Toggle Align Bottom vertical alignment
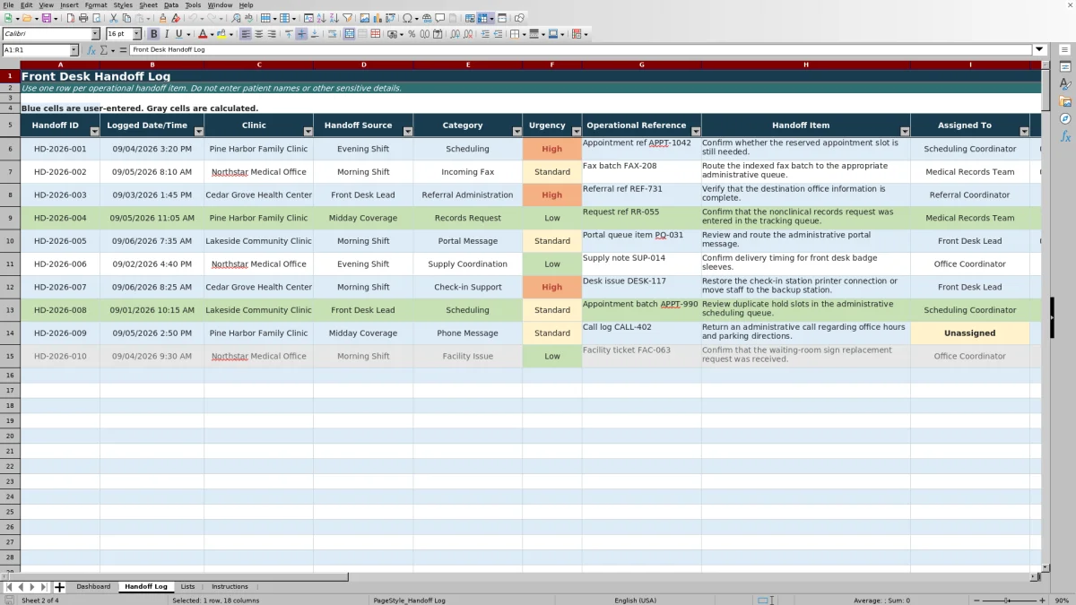The image size is (1076, 605). coord(314,34)
